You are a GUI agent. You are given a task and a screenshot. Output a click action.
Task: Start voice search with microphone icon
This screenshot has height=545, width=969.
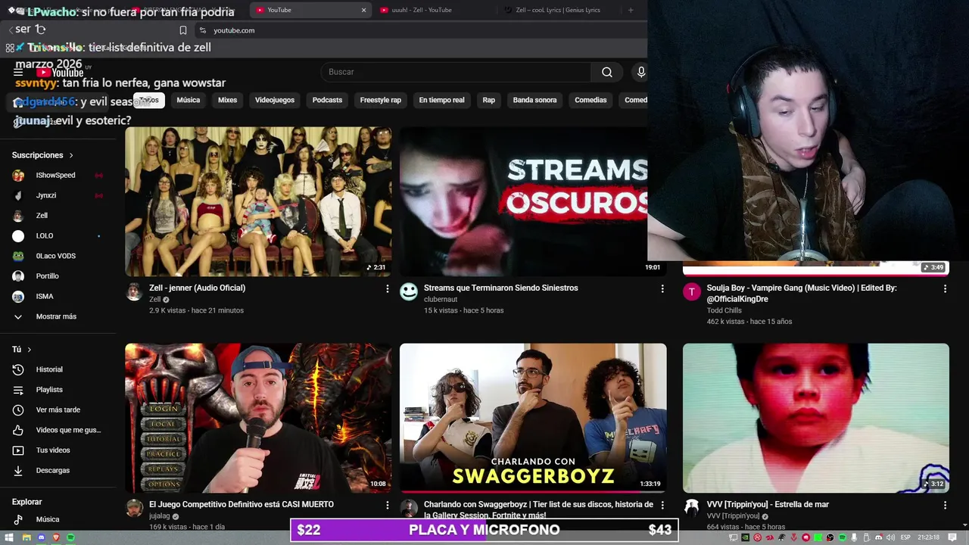coord(641,72)
